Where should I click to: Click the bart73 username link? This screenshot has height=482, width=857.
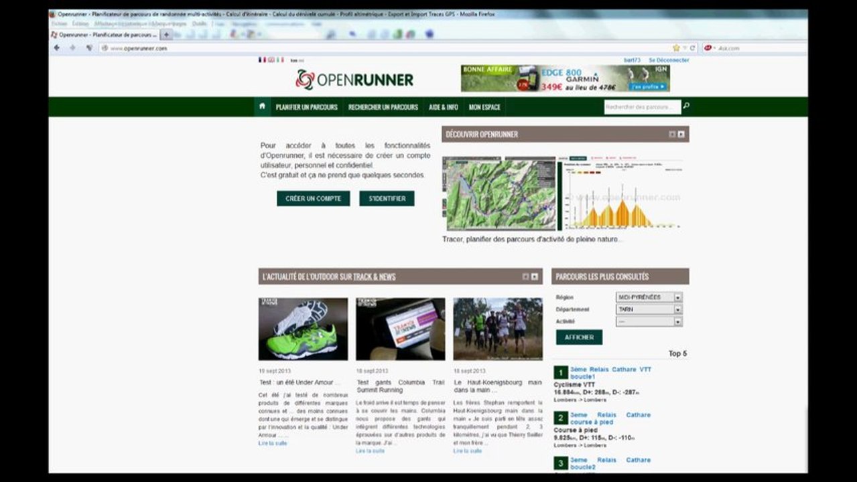click(x=632, y=60)
